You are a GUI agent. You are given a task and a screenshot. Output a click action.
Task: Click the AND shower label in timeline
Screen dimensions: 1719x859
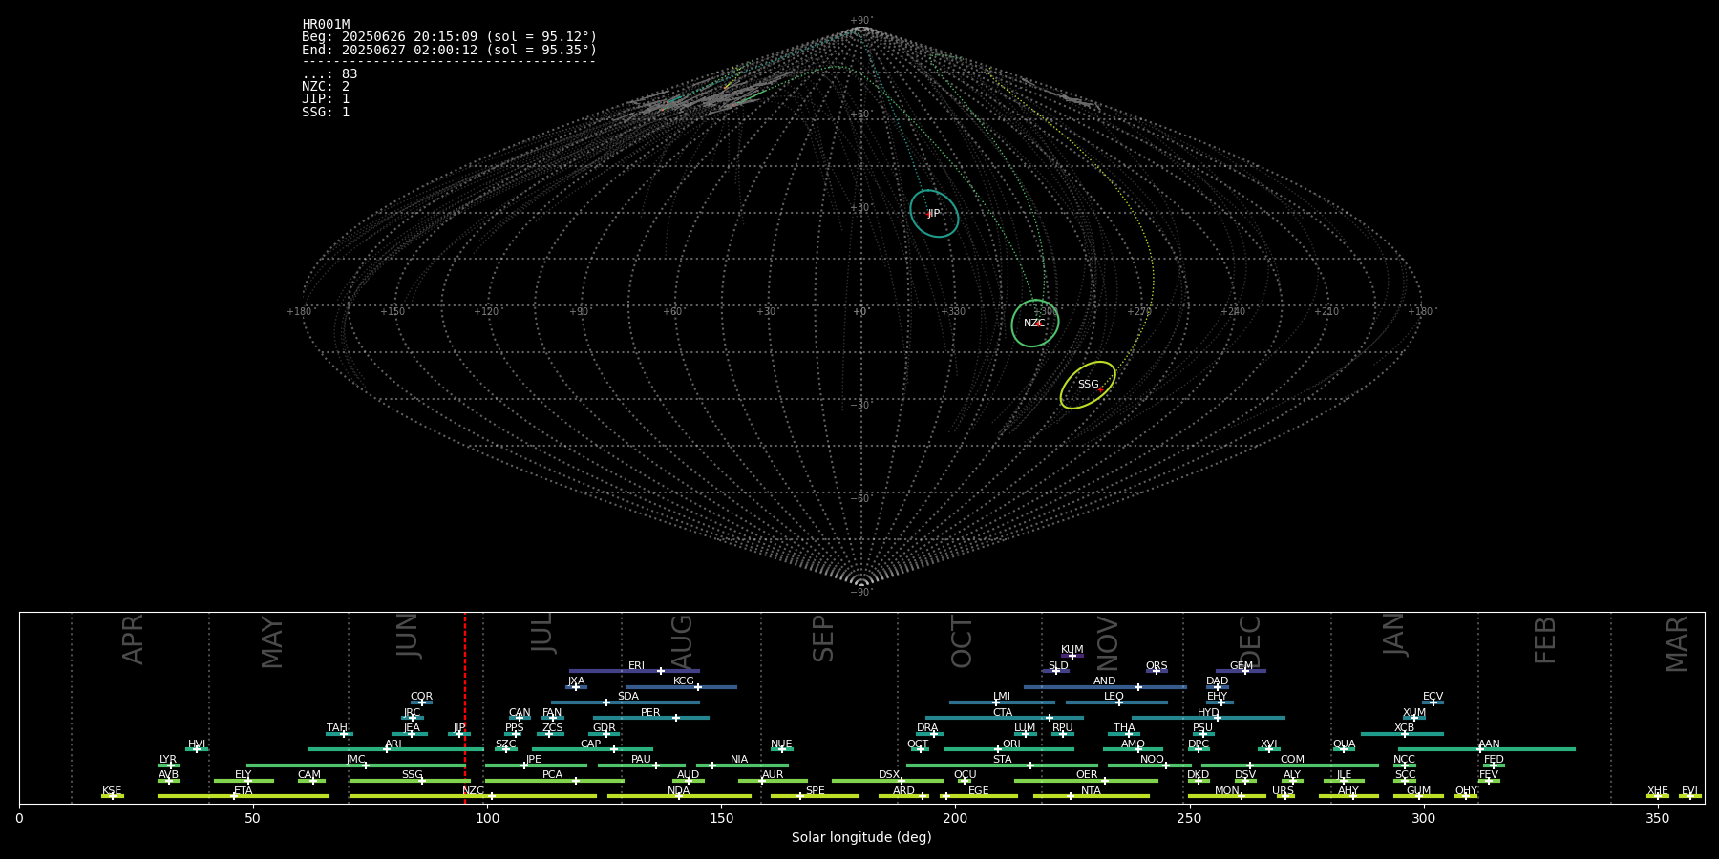coord(1104,681)
